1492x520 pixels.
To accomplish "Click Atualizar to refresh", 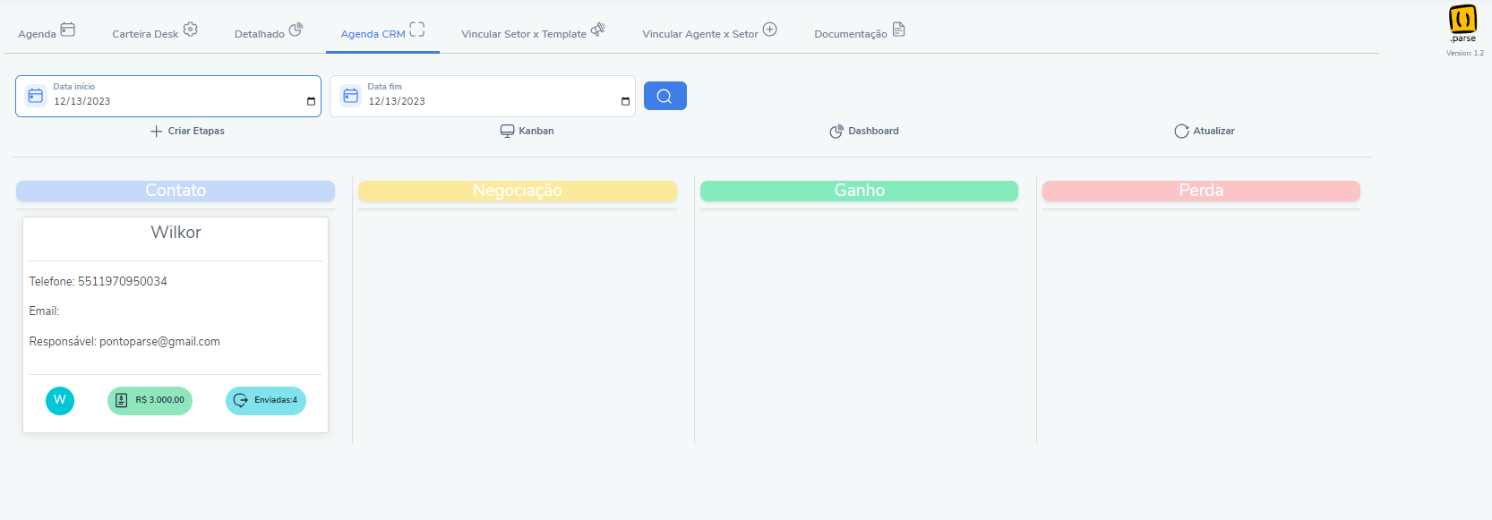I will (1204, 131).
